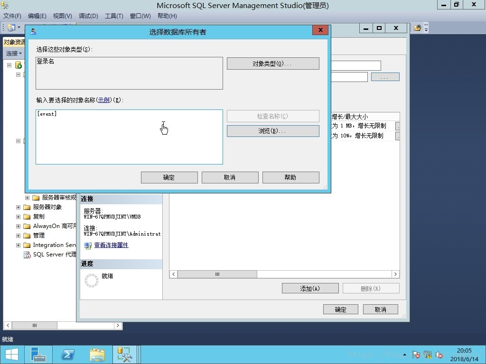The width and height of the screenshot is (486, 364).
Task: Click the Object Explorer scroll-right arrow
Action: click(x=118, y=326)
